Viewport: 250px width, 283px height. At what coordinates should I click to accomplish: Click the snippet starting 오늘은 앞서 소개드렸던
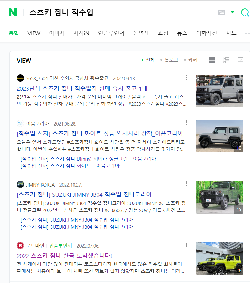tap(101, 146)
